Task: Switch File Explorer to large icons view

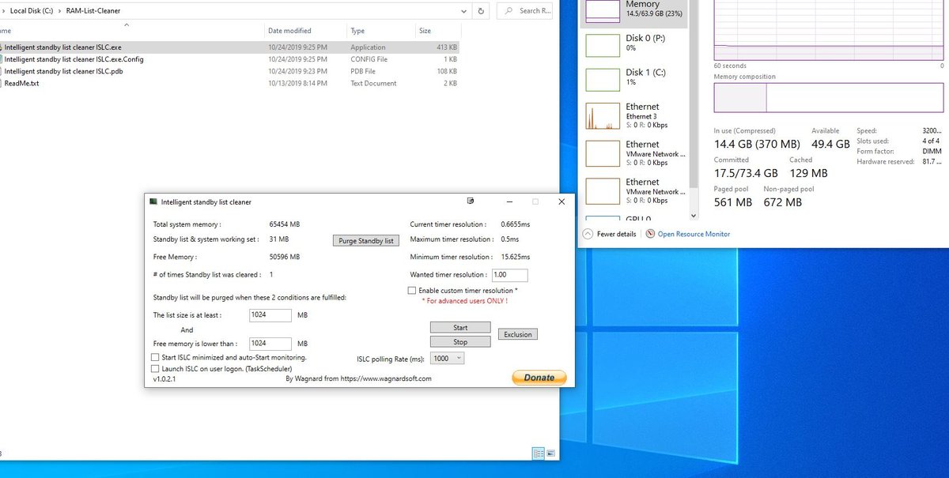Action: (x=550, y=454)
